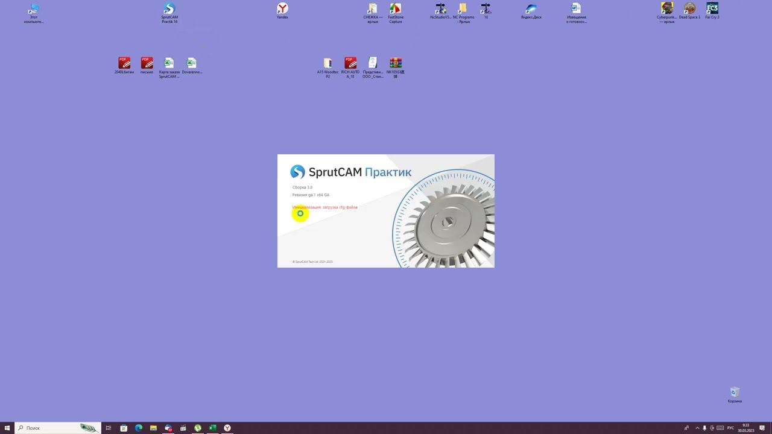The width and height of the screenshot is (772, 434).
Task: Select the Yandex desktop shortcut
Action: pos(282,11)
